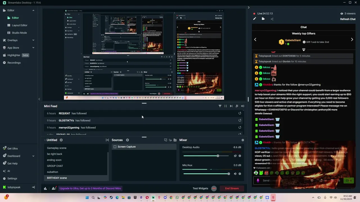Click the camera icon under Live timer
The image size is (360, 202).
[263, 19]
